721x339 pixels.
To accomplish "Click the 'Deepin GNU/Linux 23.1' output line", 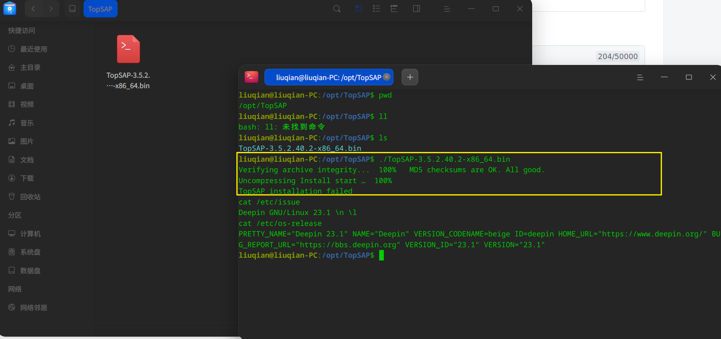I will (x=297, y=213).
